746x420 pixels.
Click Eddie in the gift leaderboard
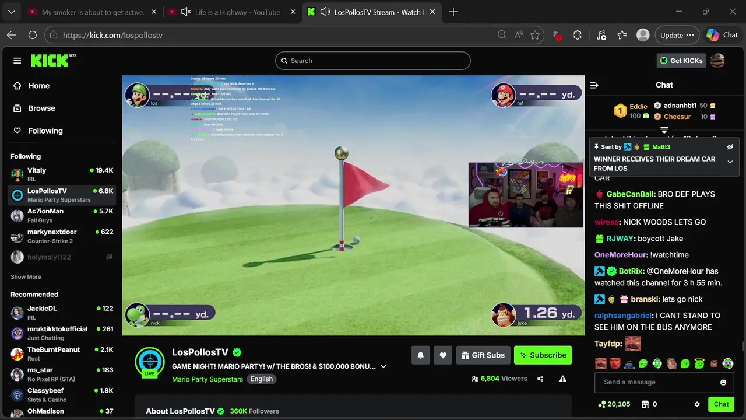(x=639, y=106)
